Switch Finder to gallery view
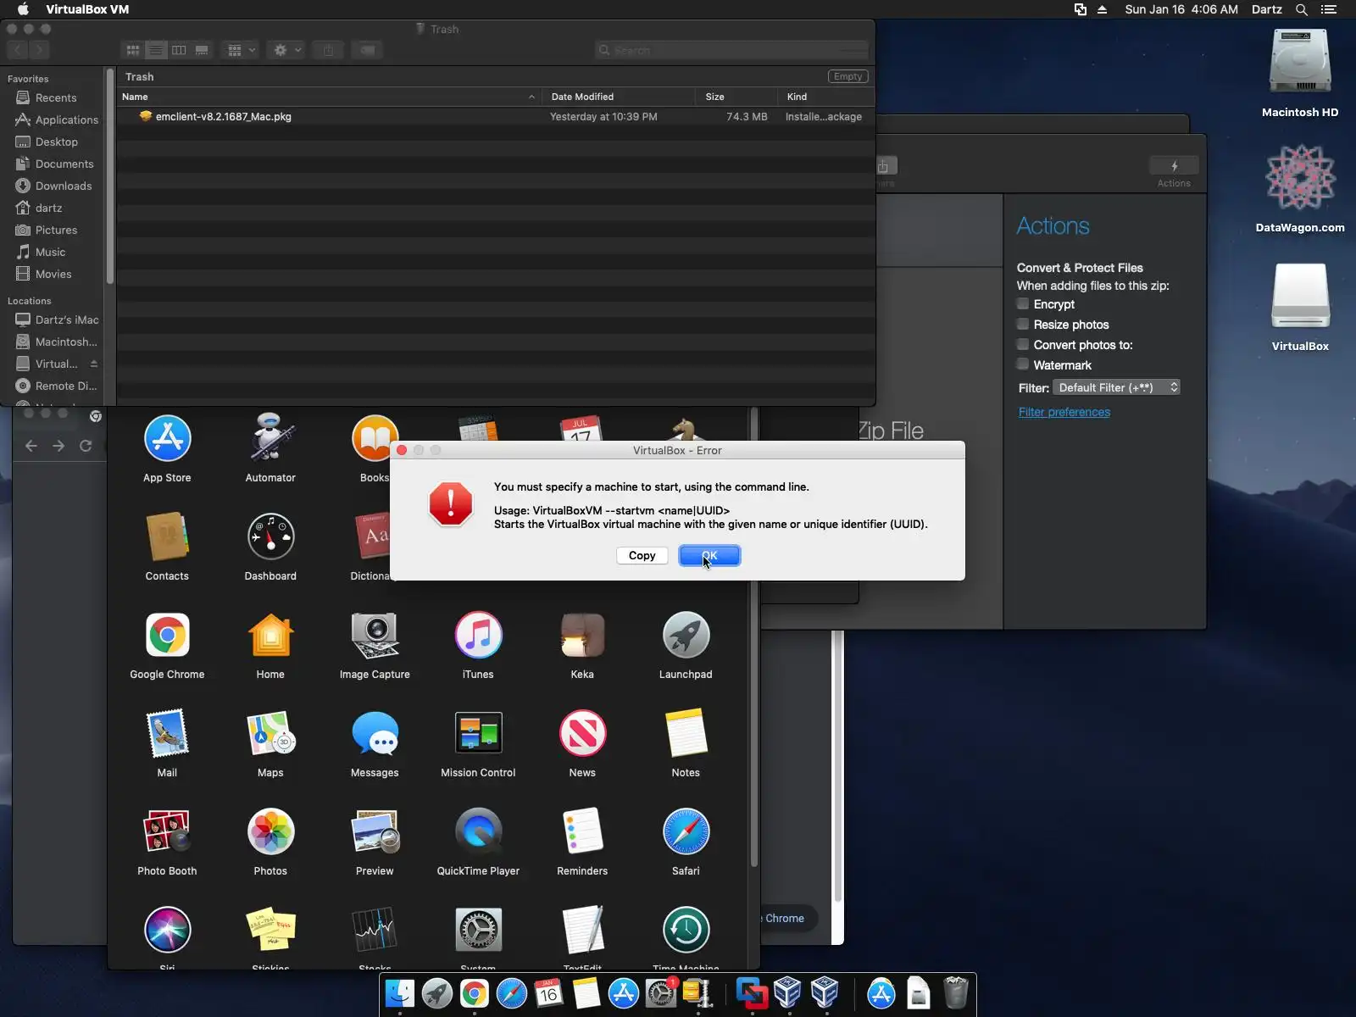Viewport: 1356px width, 1017px height. coord(202,50)
